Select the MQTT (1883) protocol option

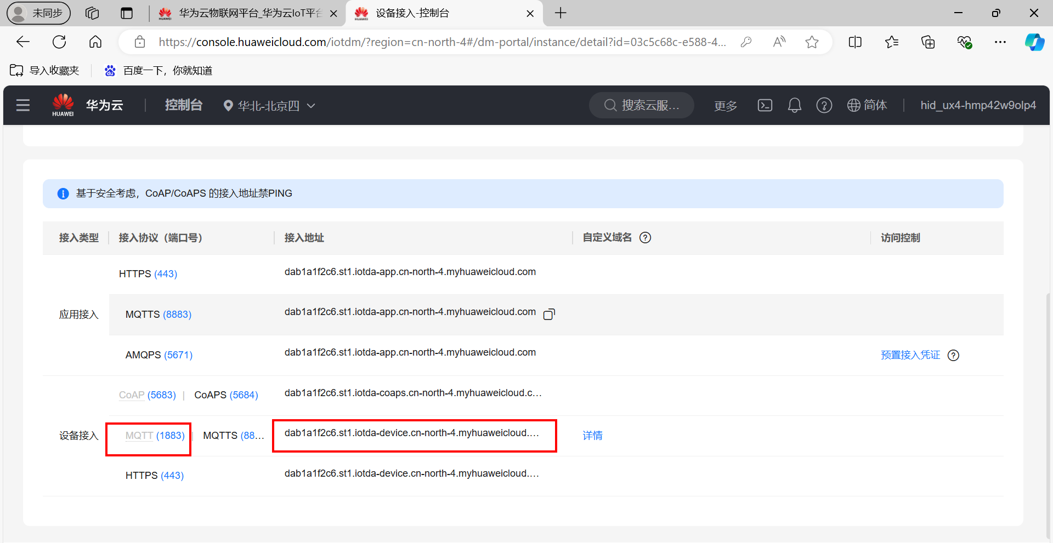pyautogui.click(x=155, y=436)
